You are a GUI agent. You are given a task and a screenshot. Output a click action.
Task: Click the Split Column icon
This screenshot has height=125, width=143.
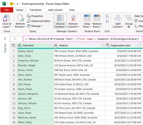pyautogui.click(x=118, y=18)
